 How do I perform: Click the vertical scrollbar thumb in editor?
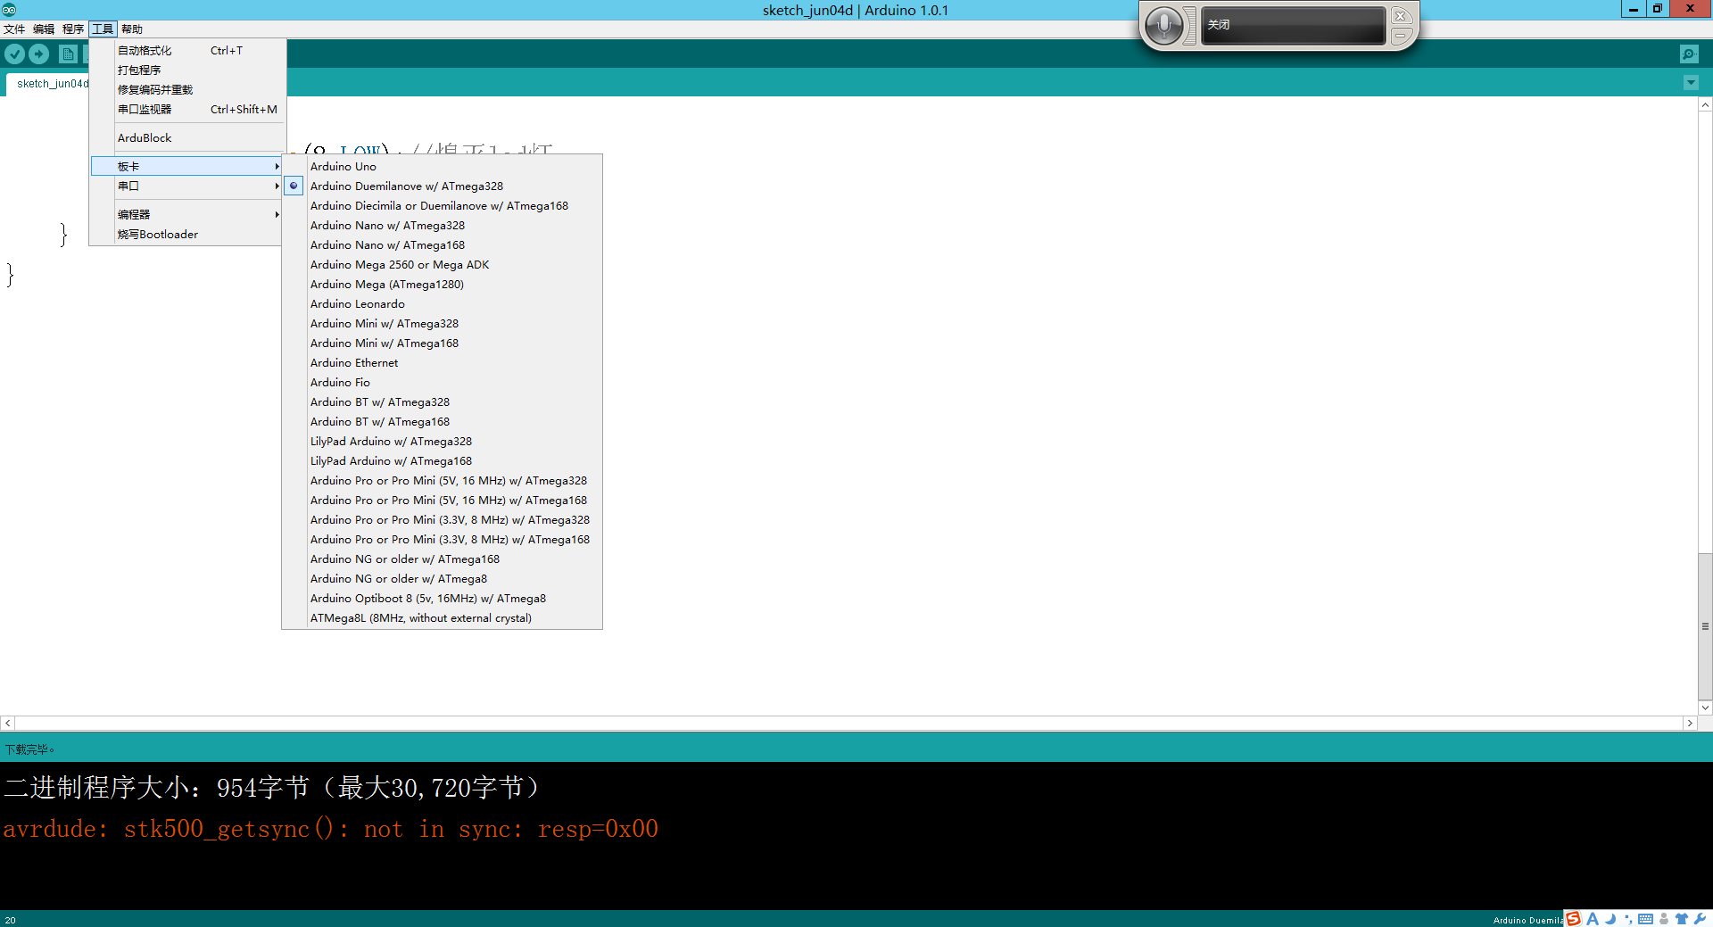click(1705, 626)
